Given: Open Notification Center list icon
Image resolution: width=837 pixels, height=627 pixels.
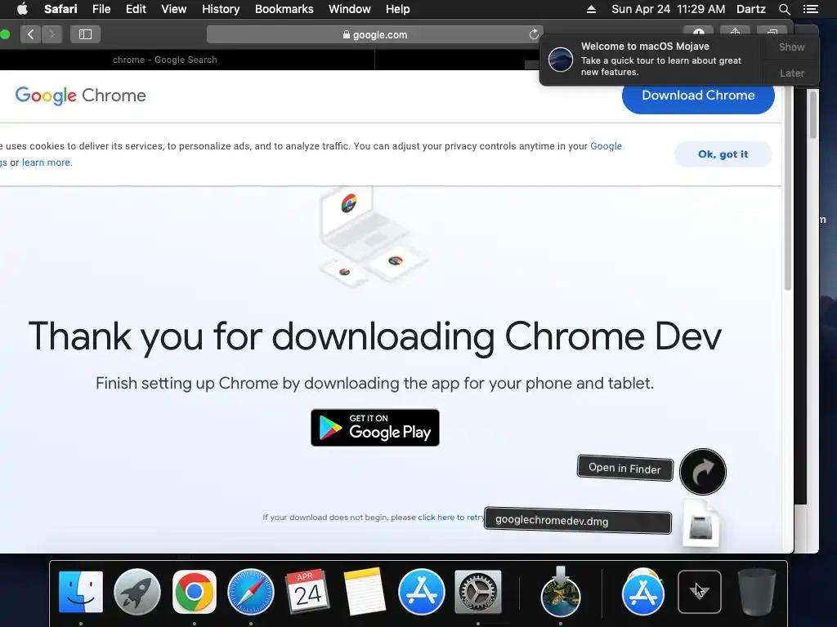Looking at the screenshot, I should tap(810, 9).
